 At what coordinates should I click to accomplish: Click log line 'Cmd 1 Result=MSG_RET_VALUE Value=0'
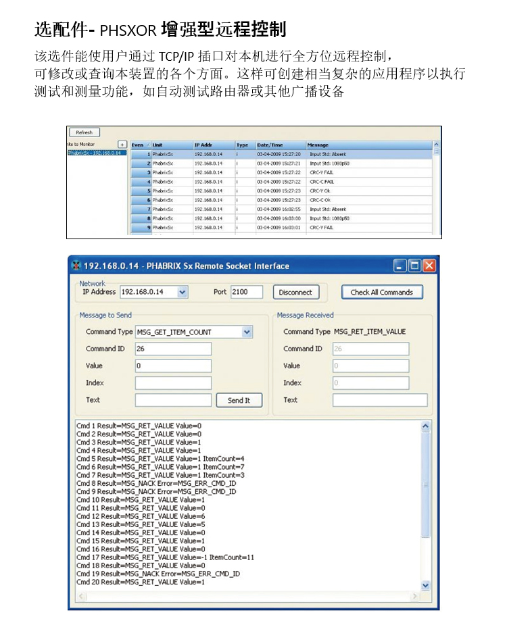tap(139, 426)
